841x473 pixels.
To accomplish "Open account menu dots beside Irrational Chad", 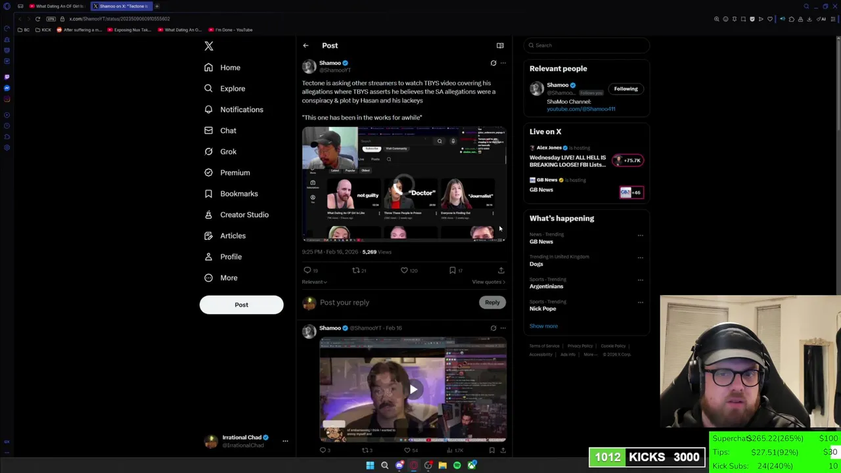I will click(285, 441).
